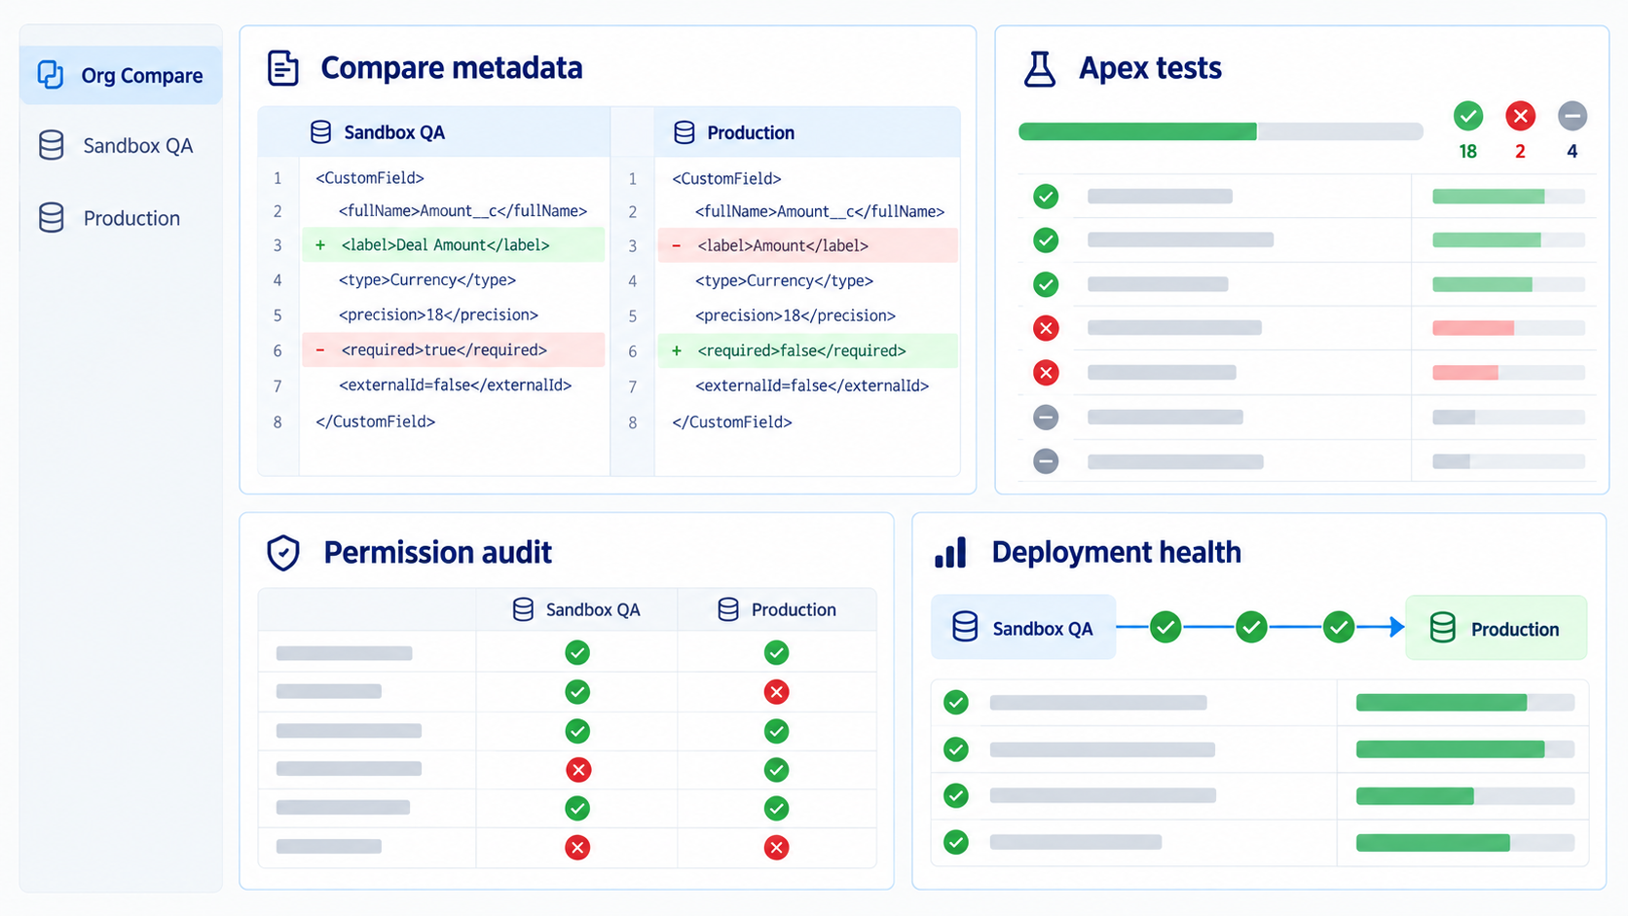1628x916 pixels.
Task: Click the first failed Apex test row icon
Action: [x=1046, y=328]
